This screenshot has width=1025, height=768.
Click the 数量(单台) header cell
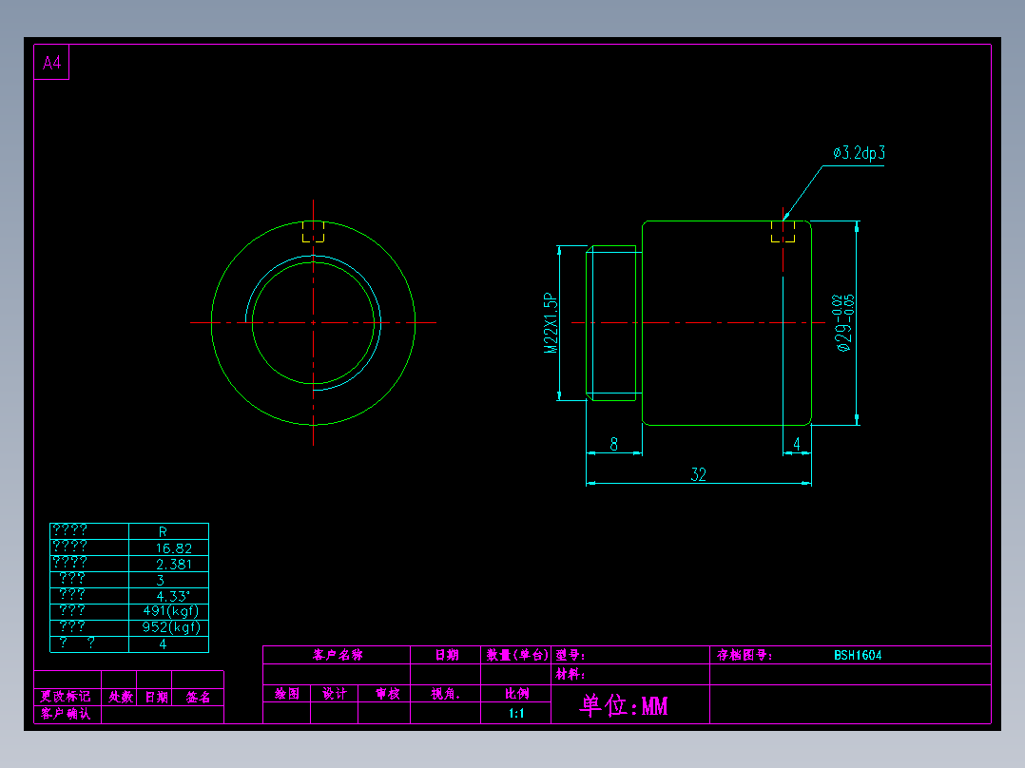click(516, 655)
